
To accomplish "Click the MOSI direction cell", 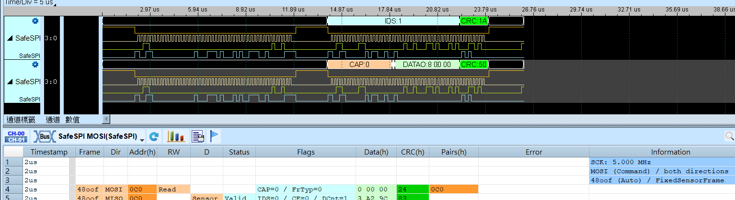I will pos(115,189).
